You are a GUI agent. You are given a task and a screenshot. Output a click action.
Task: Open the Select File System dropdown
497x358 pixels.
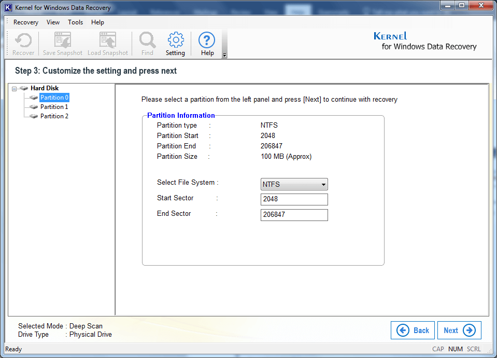[x=294, y=184]
